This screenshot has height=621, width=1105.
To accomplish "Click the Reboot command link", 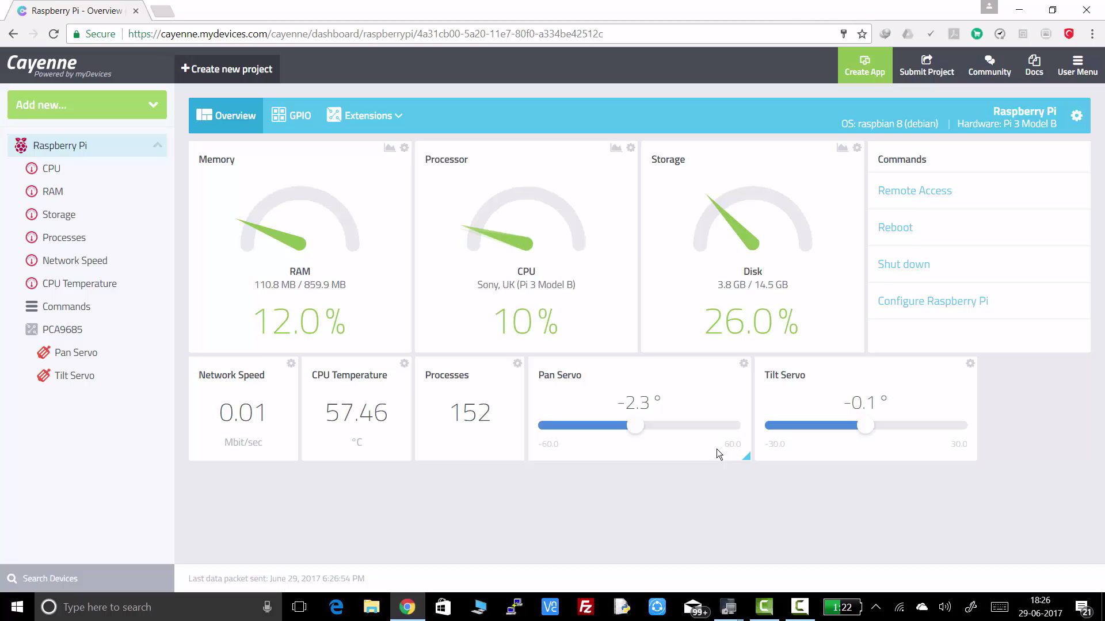I will pos(895,227).
